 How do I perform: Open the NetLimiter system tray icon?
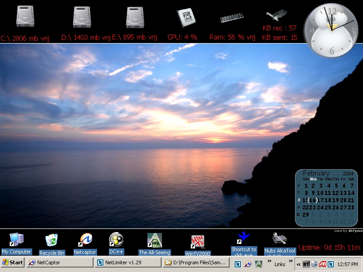point(331,264)
